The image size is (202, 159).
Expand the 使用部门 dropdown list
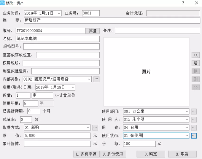(x=187, y=111)
